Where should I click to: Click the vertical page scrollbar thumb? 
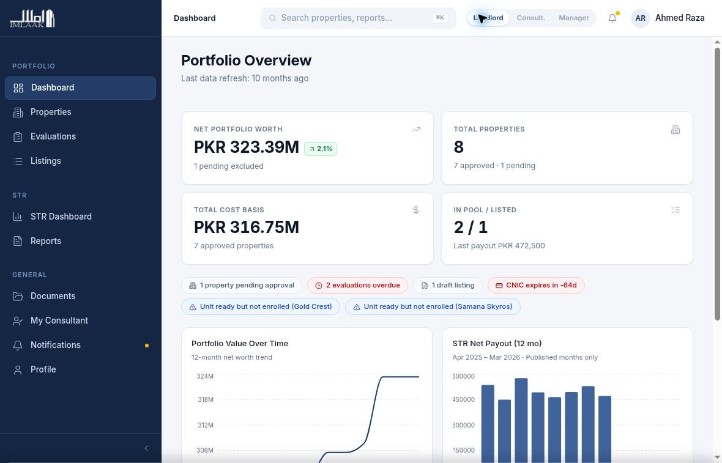coord(717,183)
